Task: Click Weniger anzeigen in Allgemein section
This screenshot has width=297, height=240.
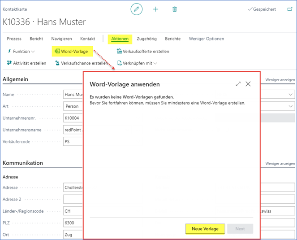Action: click(280, 80)
